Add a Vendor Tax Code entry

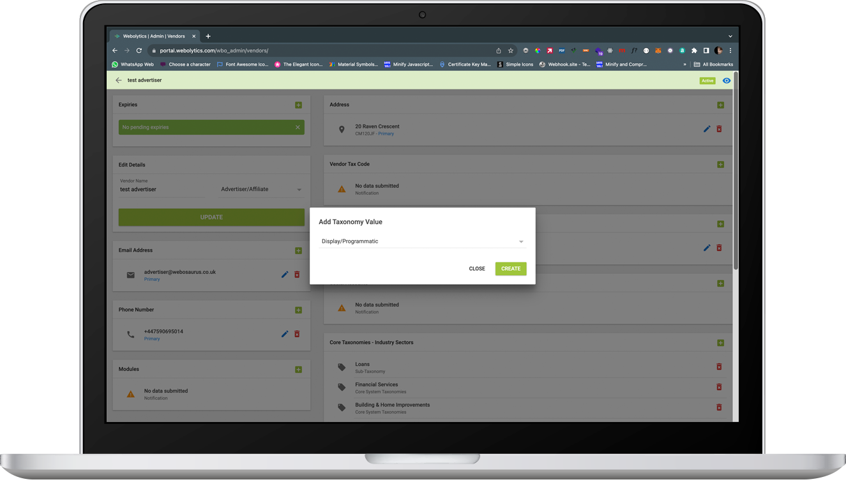coord(720,164)
